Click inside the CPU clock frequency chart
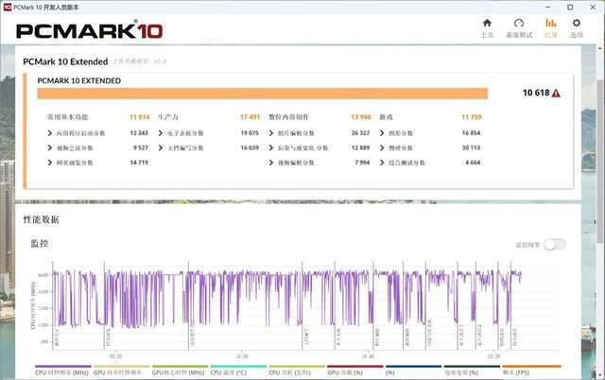This screenshot has height=380, width=605. (x=304, y=304)
